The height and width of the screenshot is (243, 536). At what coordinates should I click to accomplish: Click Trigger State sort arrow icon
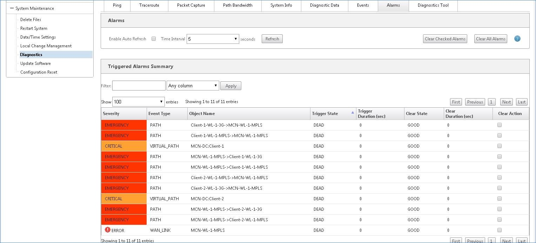pos(353,113)
